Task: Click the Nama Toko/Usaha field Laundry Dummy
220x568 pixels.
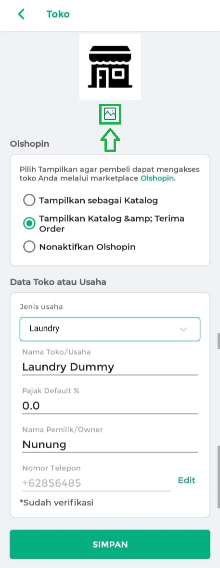Action: pyautogui.click(x=110, y=367)
